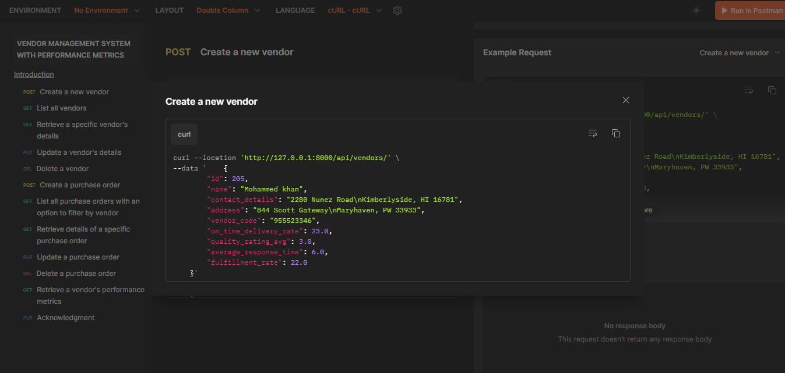Expand the Create a new vendor example dropdown
This screenshot has height=373, width=785.
pyautogui.click(x=740, y=53)
